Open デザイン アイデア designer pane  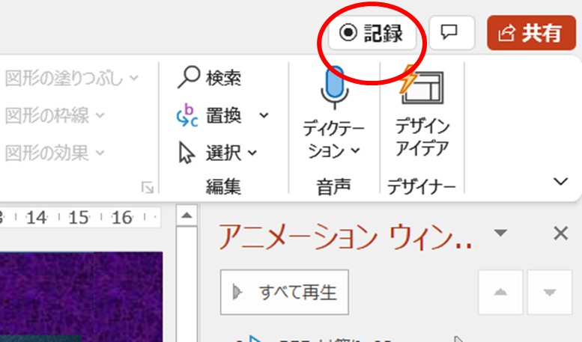pos(422,112)
